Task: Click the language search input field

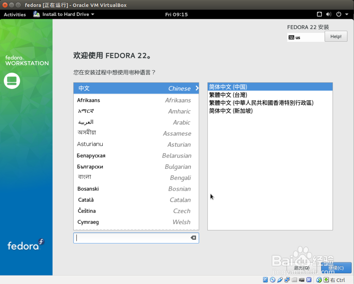Action: [136, 238]
